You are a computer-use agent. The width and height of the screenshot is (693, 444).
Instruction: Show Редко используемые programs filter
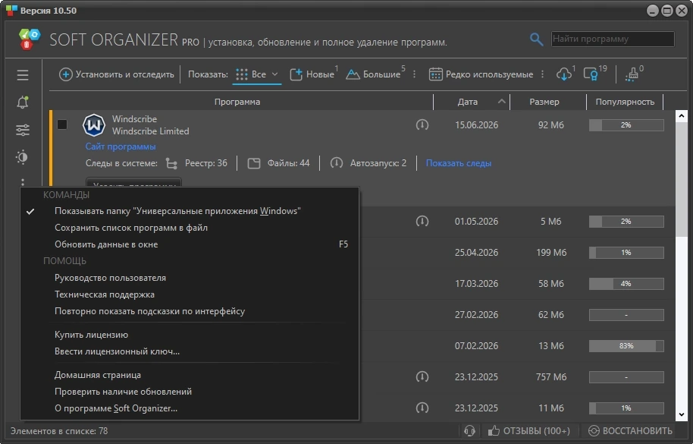[x=481, y=74]
